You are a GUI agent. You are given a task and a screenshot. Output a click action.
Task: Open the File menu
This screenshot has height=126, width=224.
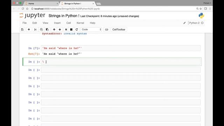[24, 23]
